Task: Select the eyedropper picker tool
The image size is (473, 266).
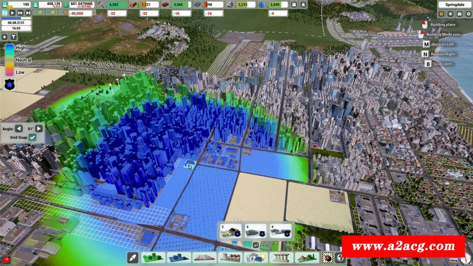Action: (133, 258)
